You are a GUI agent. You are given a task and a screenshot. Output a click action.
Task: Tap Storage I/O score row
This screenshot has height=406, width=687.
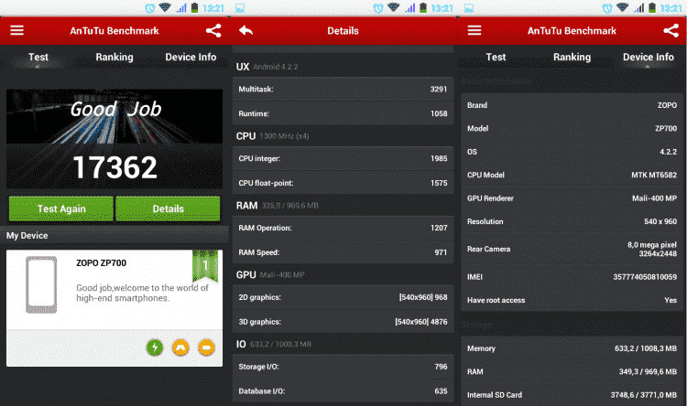coord(343,367)
